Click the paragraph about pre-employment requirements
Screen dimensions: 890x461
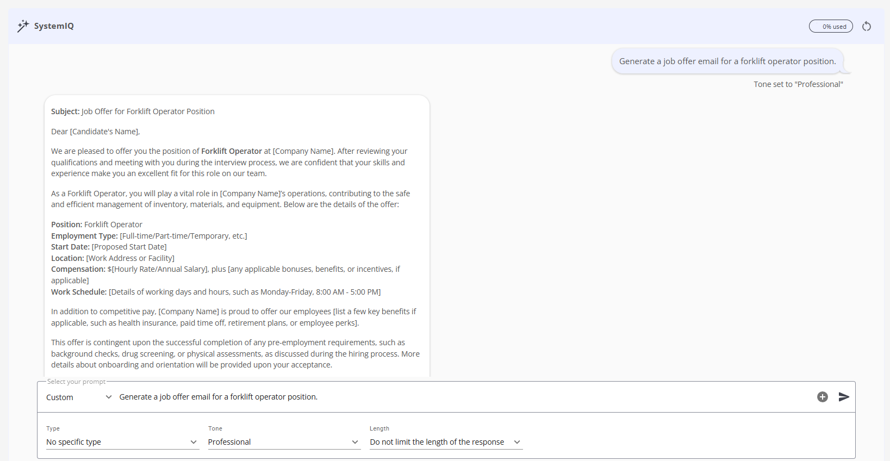(x=235, y=353)
